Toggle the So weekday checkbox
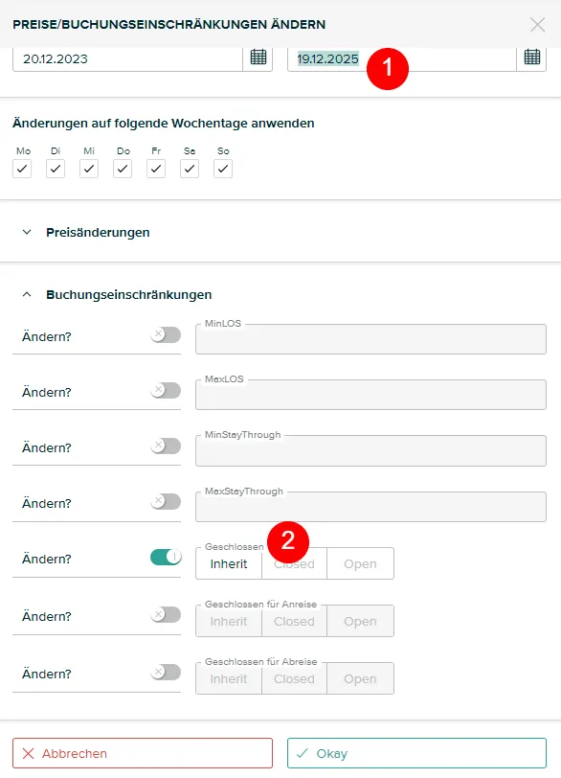 (x=223, y=169)
